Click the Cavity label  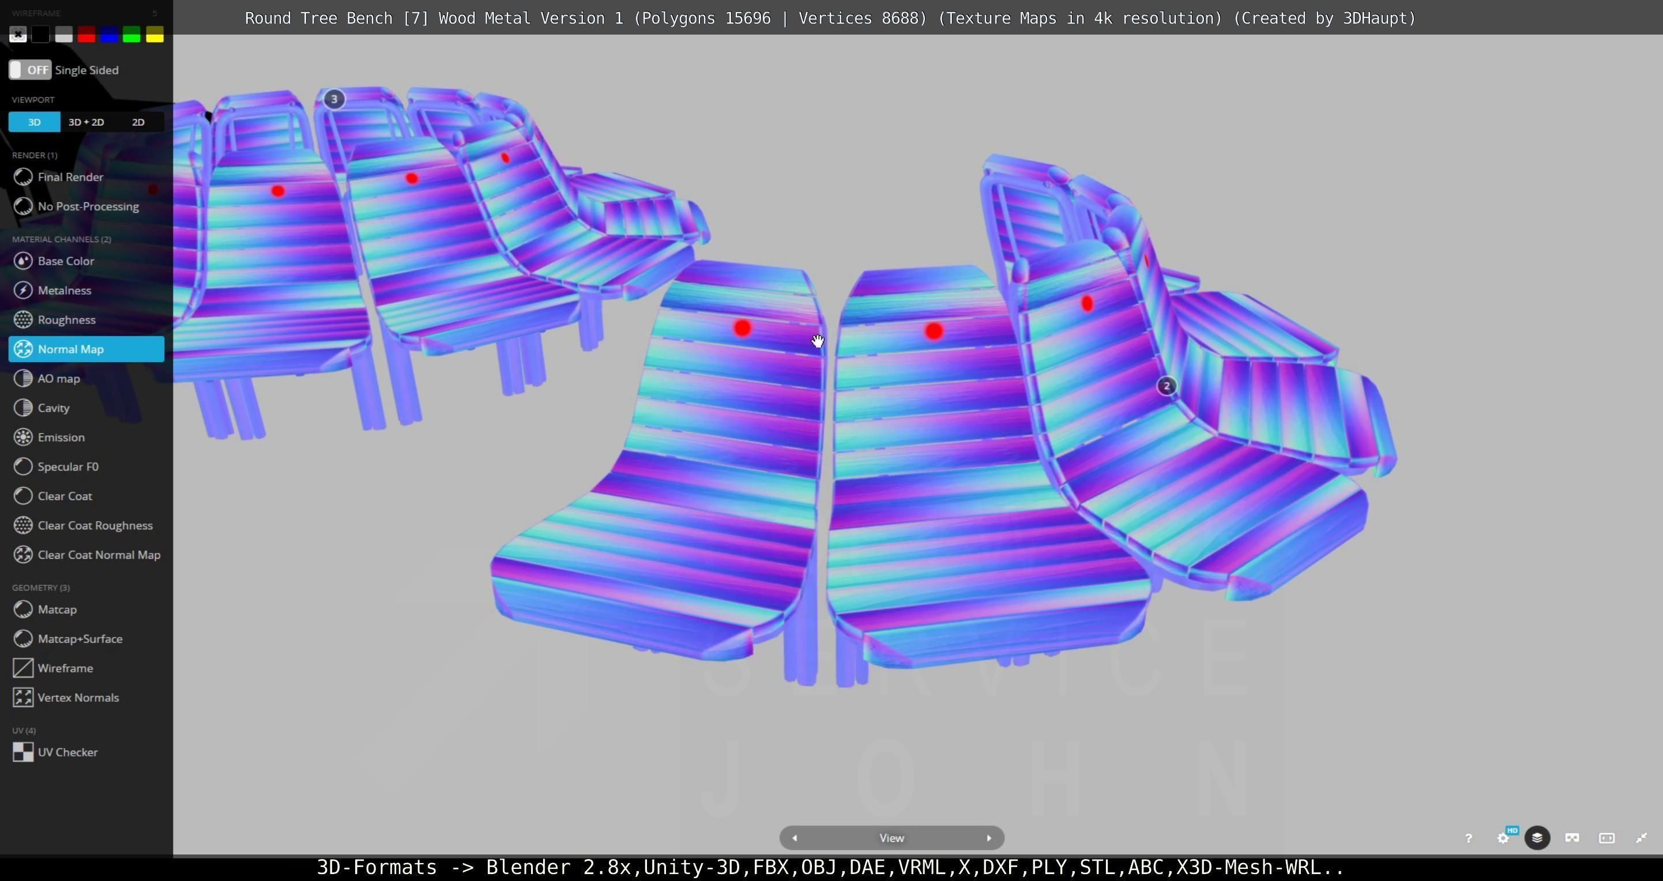pyautogui.click(x=54, y=408)
